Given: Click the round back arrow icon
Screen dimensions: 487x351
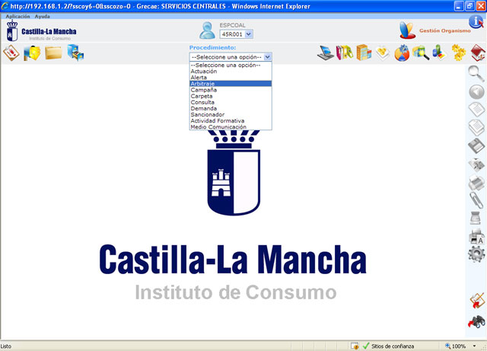Looking at the screenshot, I should click(x=476, y=92).
